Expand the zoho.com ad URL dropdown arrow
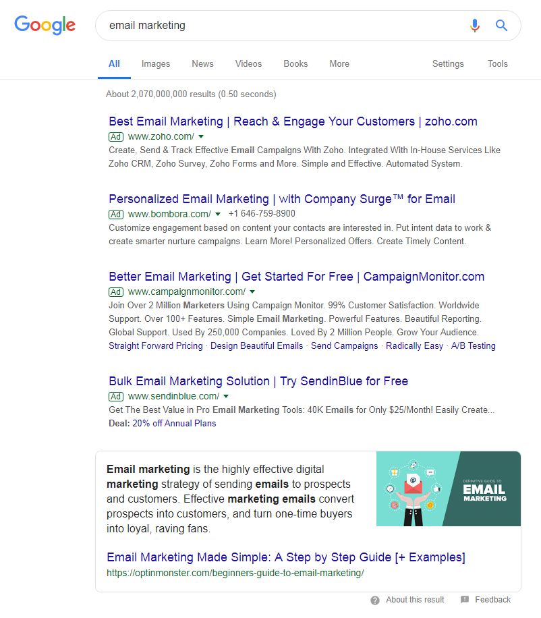 (201, 136)
